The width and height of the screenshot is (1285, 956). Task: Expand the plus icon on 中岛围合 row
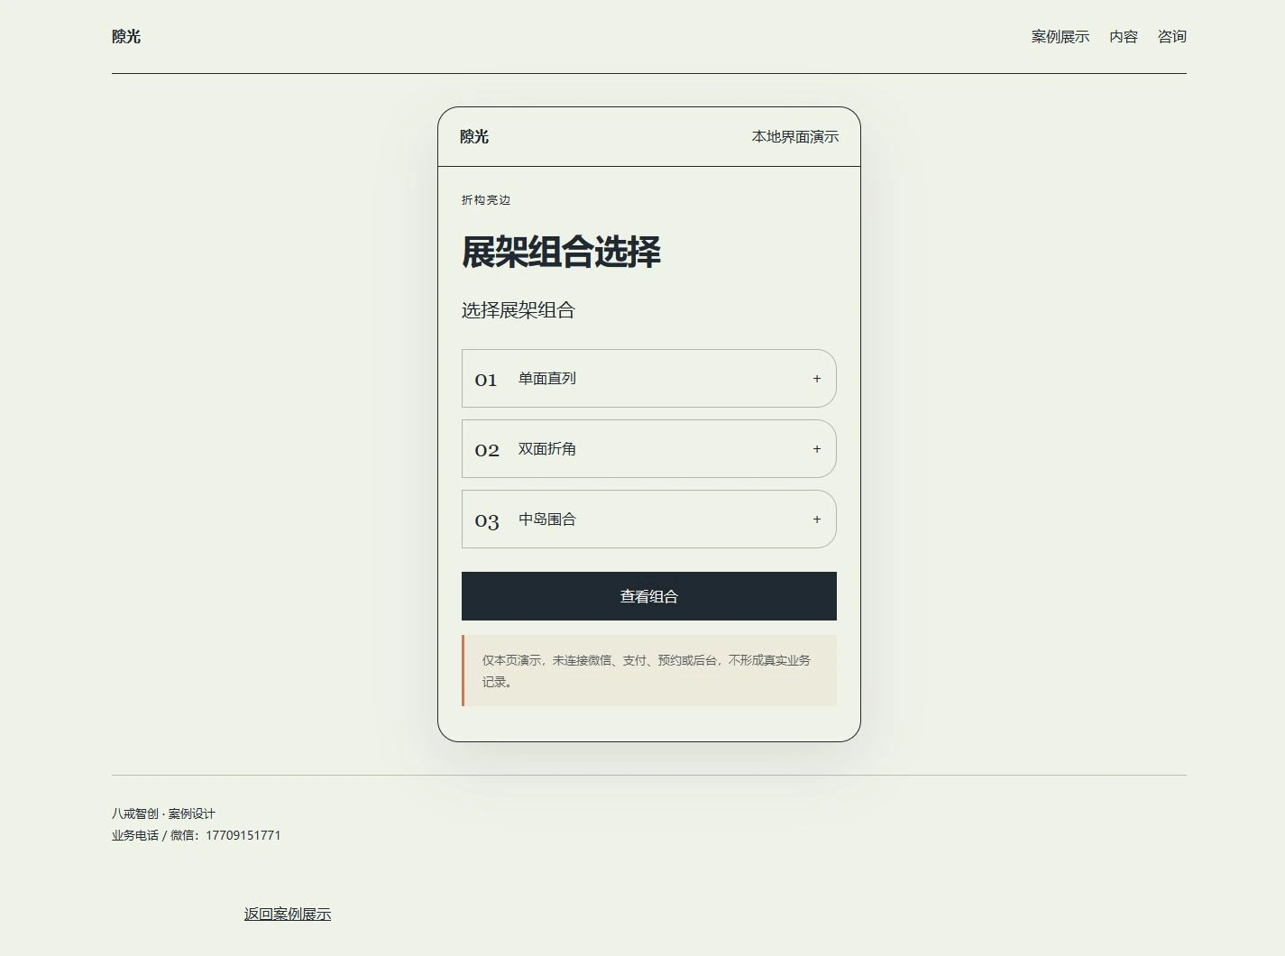pos(816,519)
